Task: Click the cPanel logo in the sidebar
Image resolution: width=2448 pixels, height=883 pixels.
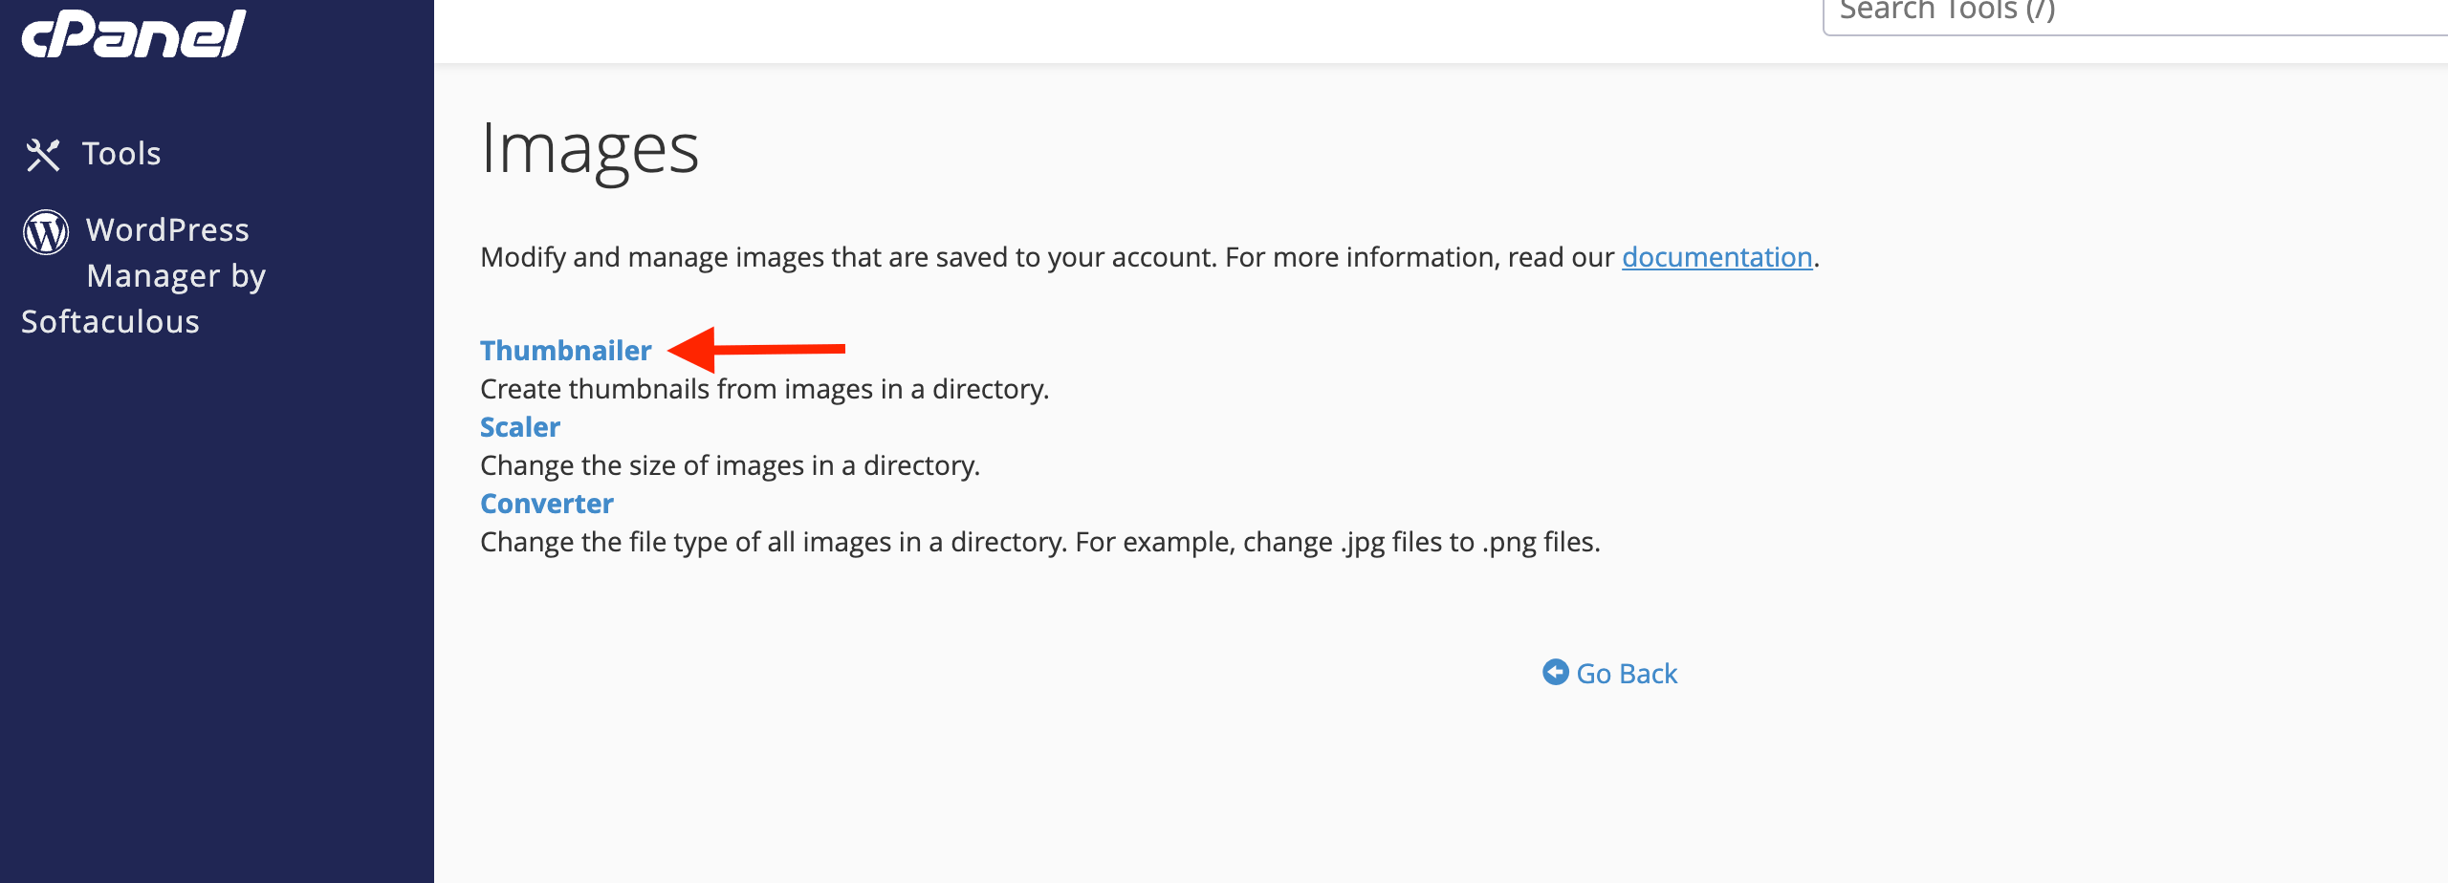Action: click(134, 33)
